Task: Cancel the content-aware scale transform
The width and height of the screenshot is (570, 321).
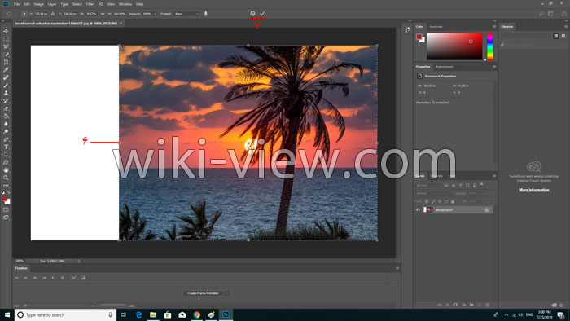Action: click(252, 14)
